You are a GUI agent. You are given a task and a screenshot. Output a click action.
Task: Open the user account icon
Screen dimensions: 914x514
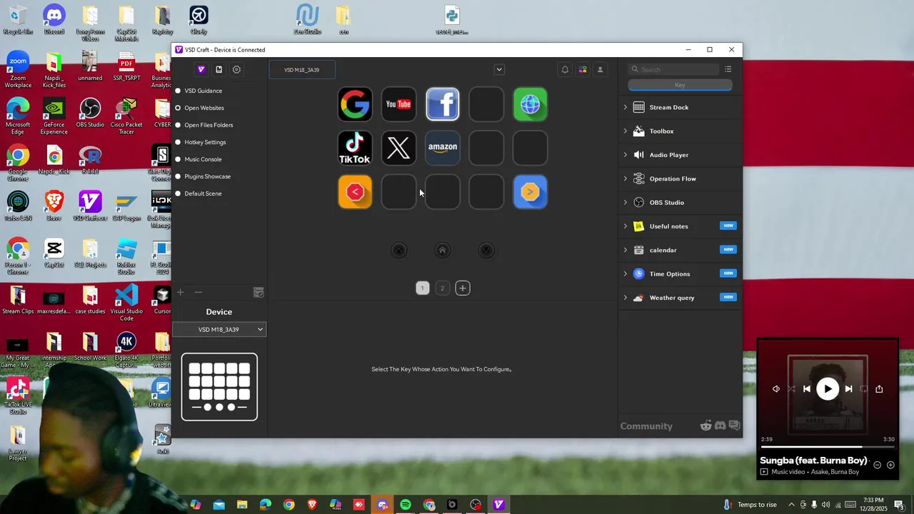click(600, 69)
